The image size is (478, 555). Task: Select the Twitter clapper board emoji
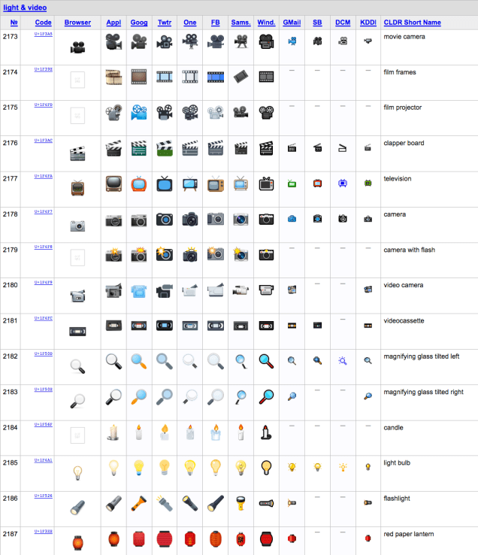(x=165, y=148)
